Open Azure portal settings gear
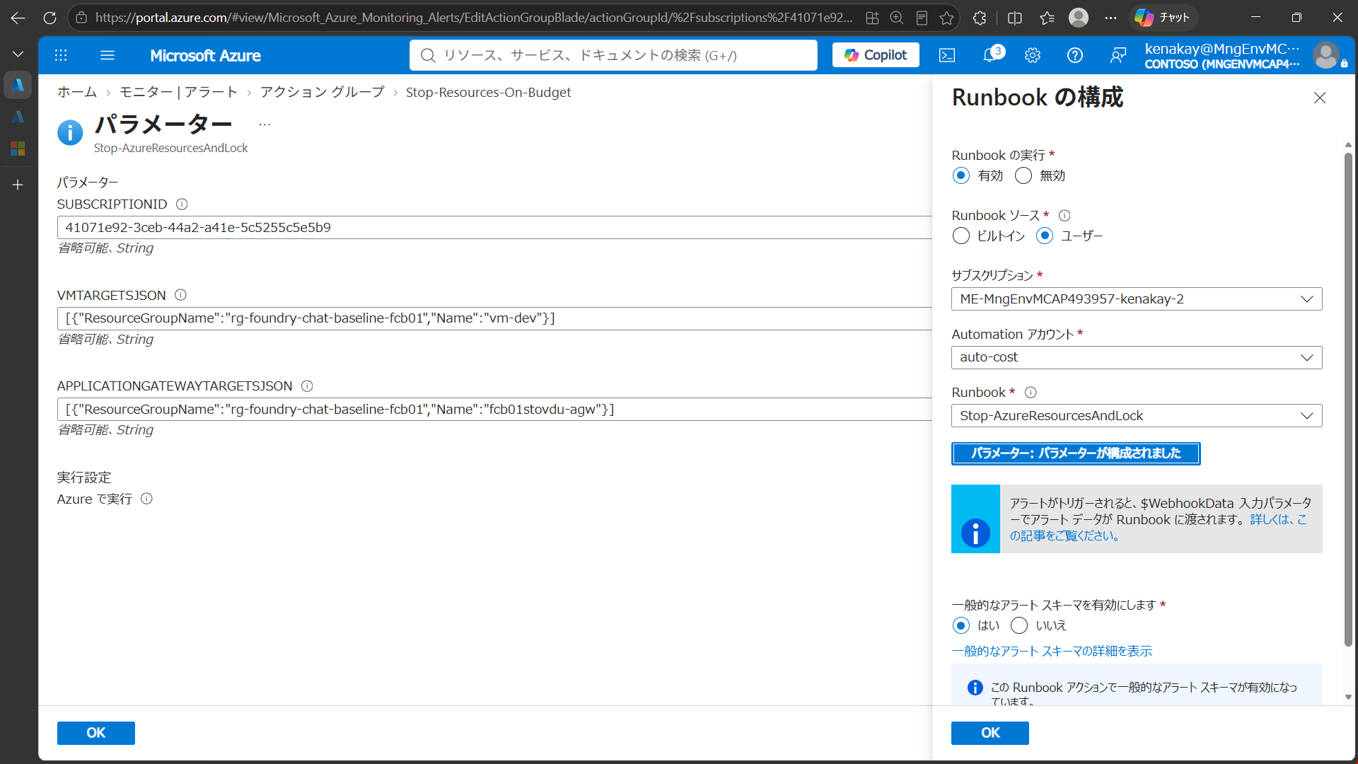Viewport: 1358px width, 764px height. coord(1033,55)
